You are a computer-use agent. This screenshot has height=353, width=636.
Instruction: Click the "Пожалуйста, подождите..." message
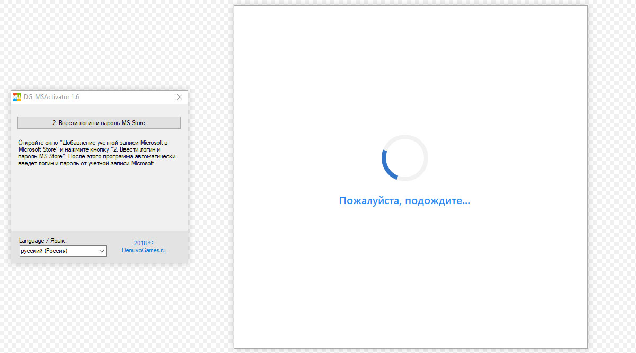click(x=404, y=201)
